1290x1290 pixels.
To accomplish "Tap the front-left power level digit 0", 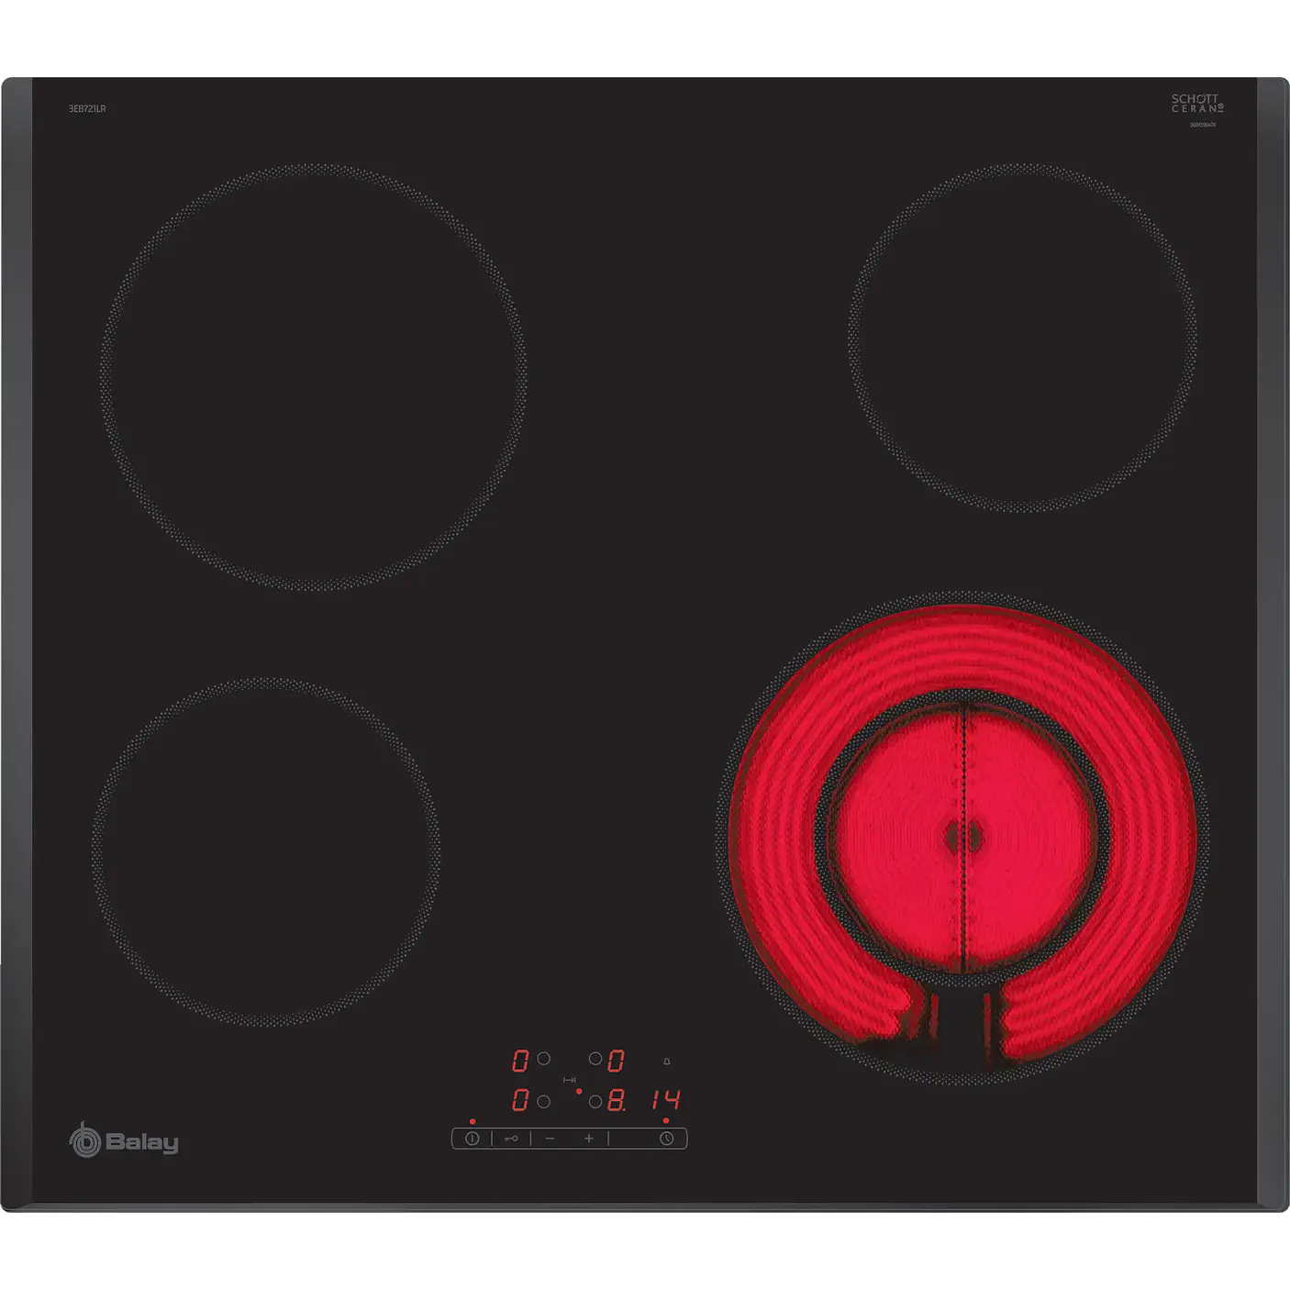I will coord(520,1099).
